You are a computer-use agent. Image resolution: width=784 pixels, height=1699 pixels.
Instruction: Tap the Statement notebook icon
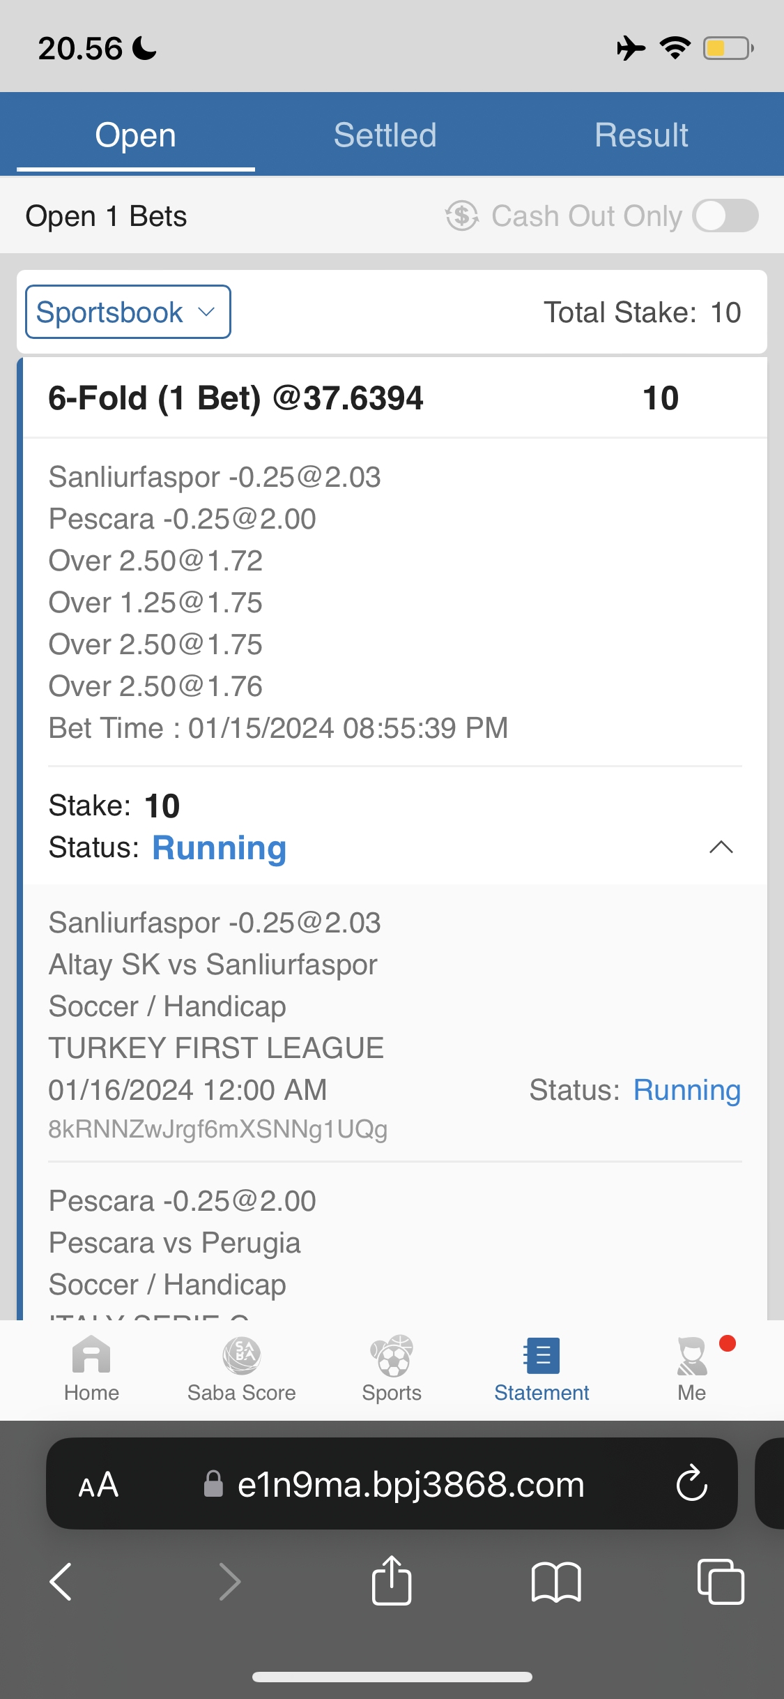541,1357
